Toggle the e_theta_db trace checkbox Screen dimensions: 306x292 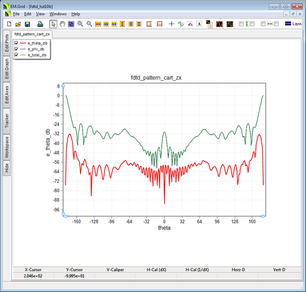(x=16, y=43)
